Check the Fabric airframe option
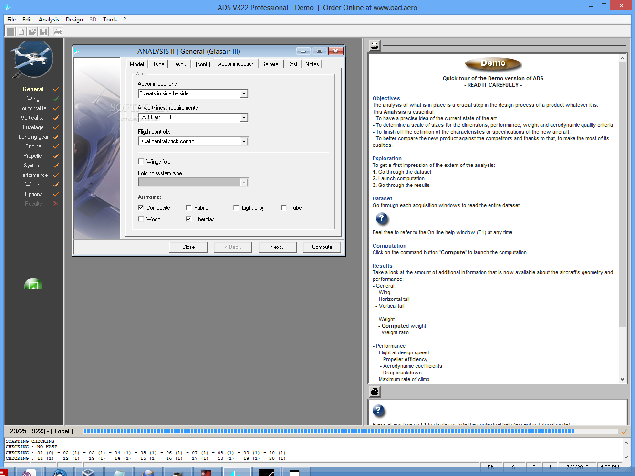This screenshot has height=476, width=635. coord(188,207)
